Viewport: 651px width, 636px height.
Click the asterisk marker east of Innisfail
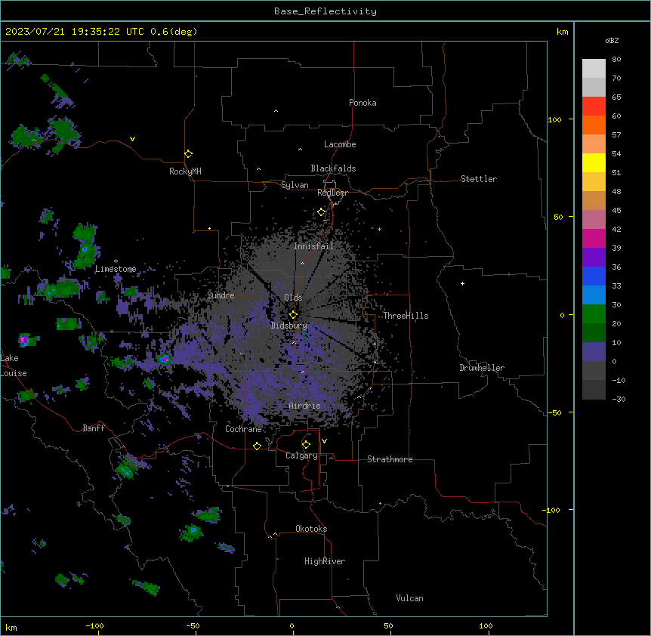coord(379,229)
